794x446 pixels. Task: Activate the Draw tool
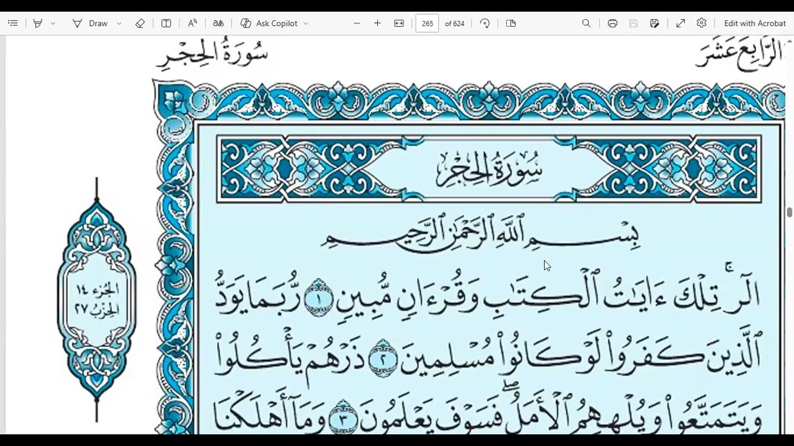click(x=91, y=23)
